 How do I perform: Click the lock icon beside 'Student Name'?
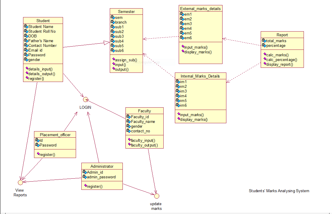[x=26, y=26]
